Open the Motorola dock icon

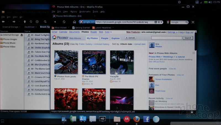coord(127,119)
